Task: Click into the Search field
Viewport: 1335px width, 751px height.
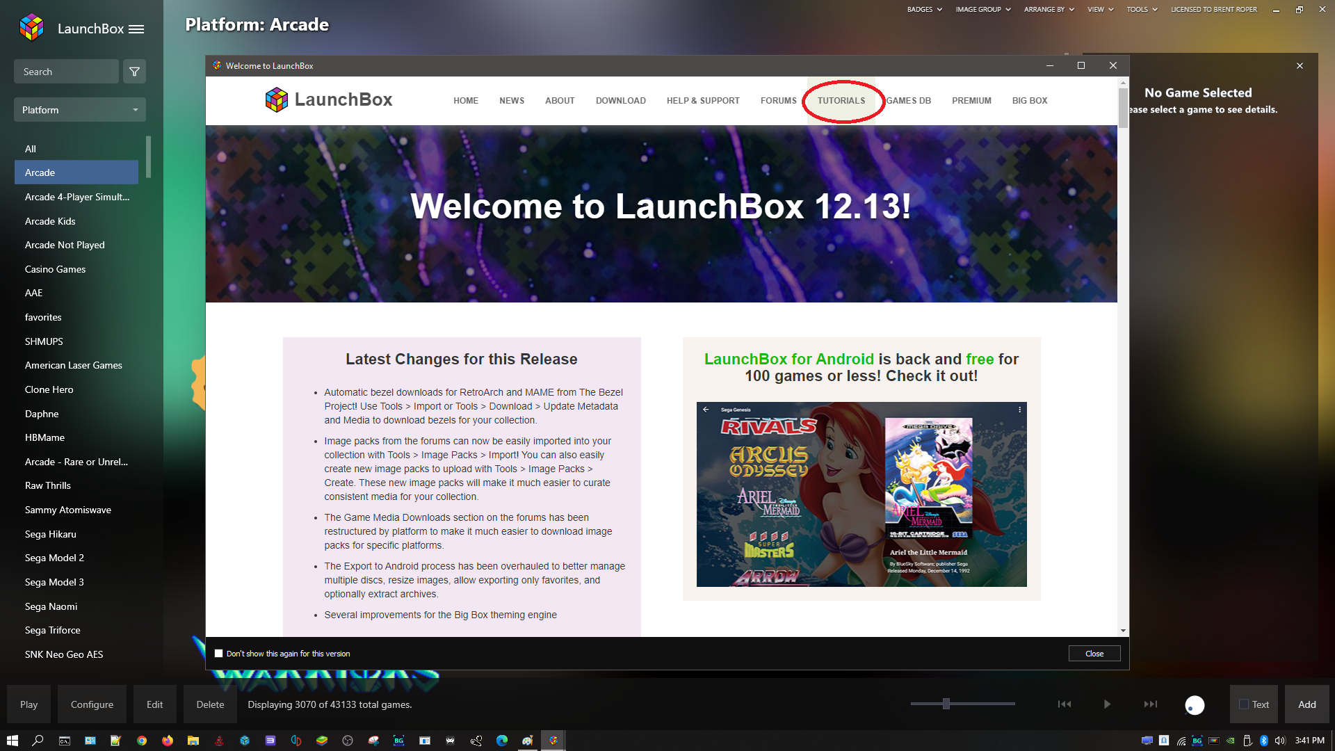Action: pyautogui.click(x=66, y=72)
